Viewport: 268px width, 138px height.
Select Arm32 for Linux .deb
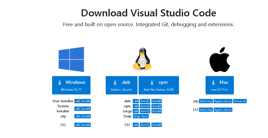pyautogui.click(x=145, y=101)
